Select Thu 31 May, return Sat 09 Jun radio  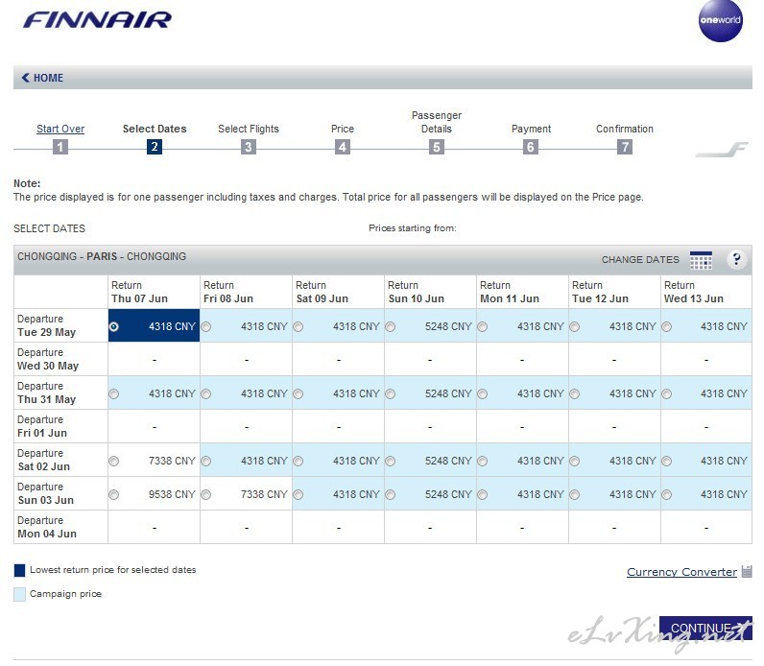298,393
